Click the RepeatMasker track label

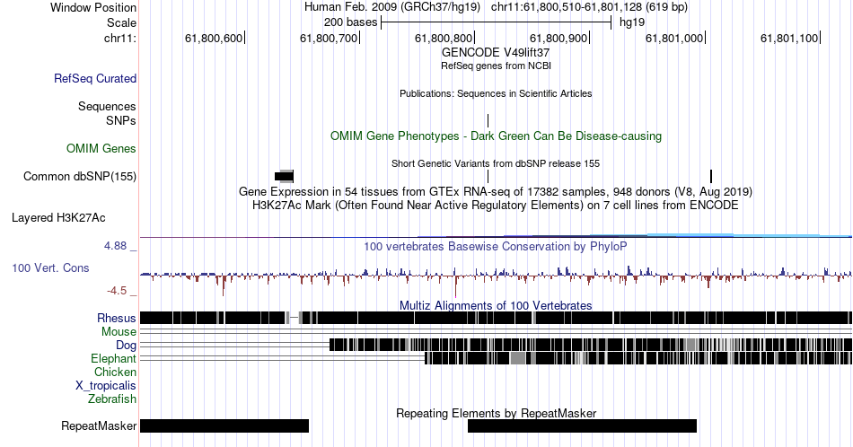pos(99,425)
